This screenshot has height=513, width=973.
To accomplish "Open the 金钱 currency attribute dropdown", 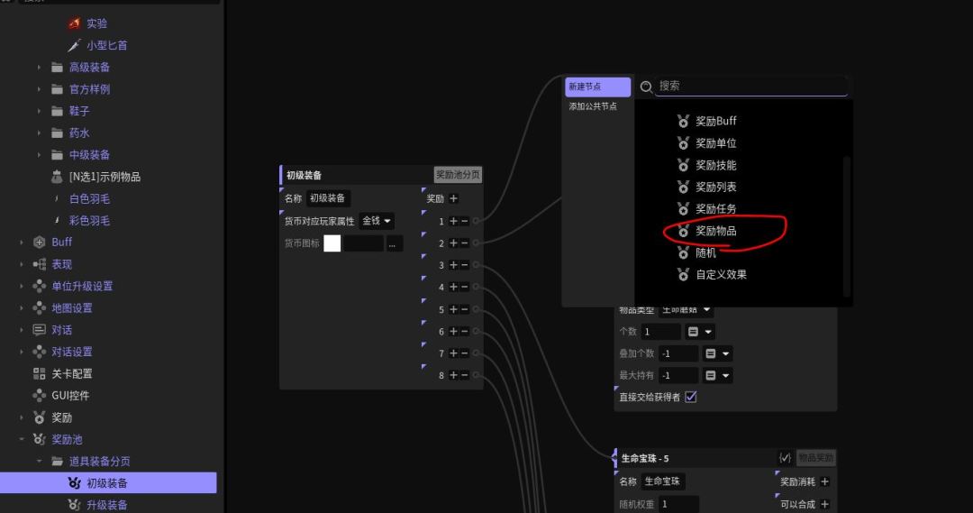I will pos(377,221).
